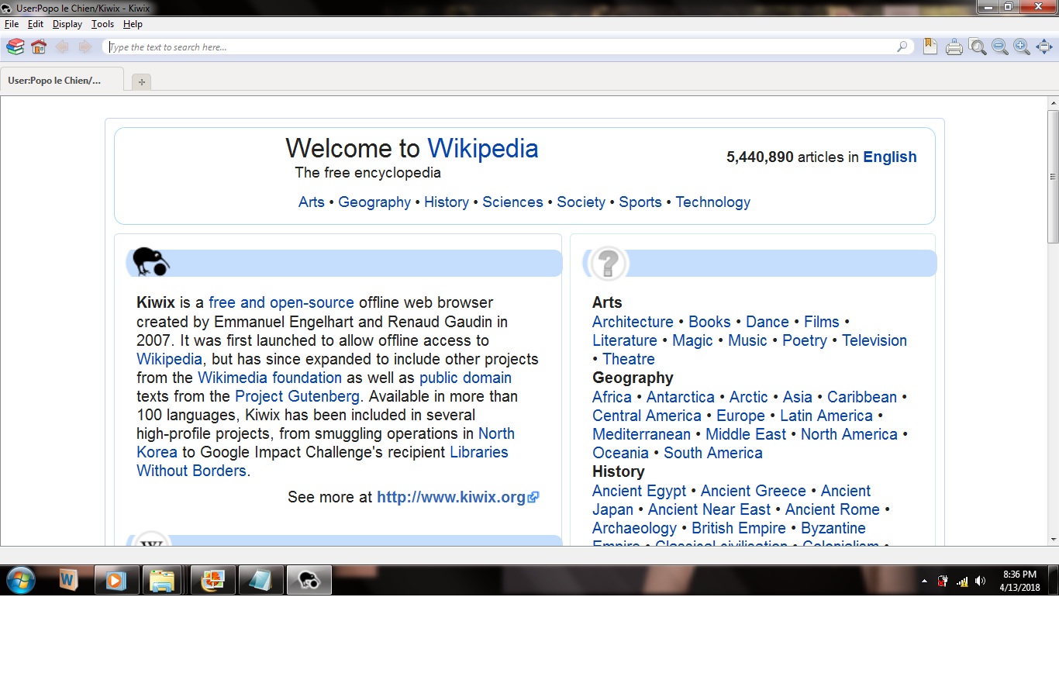This screenshot has height=673, width=1059.
Task: Open the Architecture topic link
Action: tap(633, 322)
